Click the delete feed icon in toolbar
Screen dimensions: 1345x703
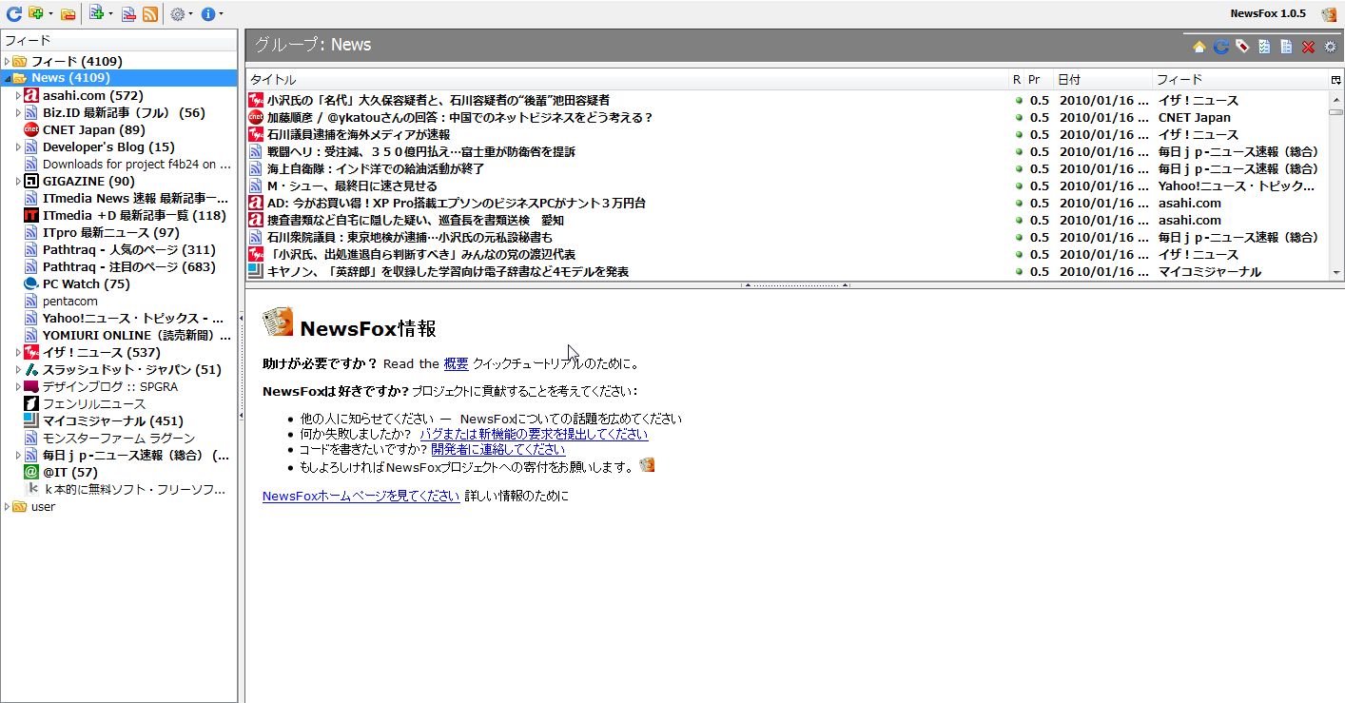(128, 13)
